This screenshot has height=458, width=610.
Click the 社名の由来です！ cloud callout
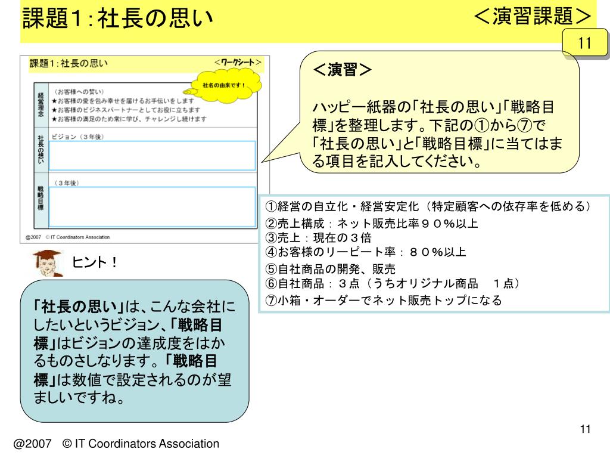pos(223,86)
